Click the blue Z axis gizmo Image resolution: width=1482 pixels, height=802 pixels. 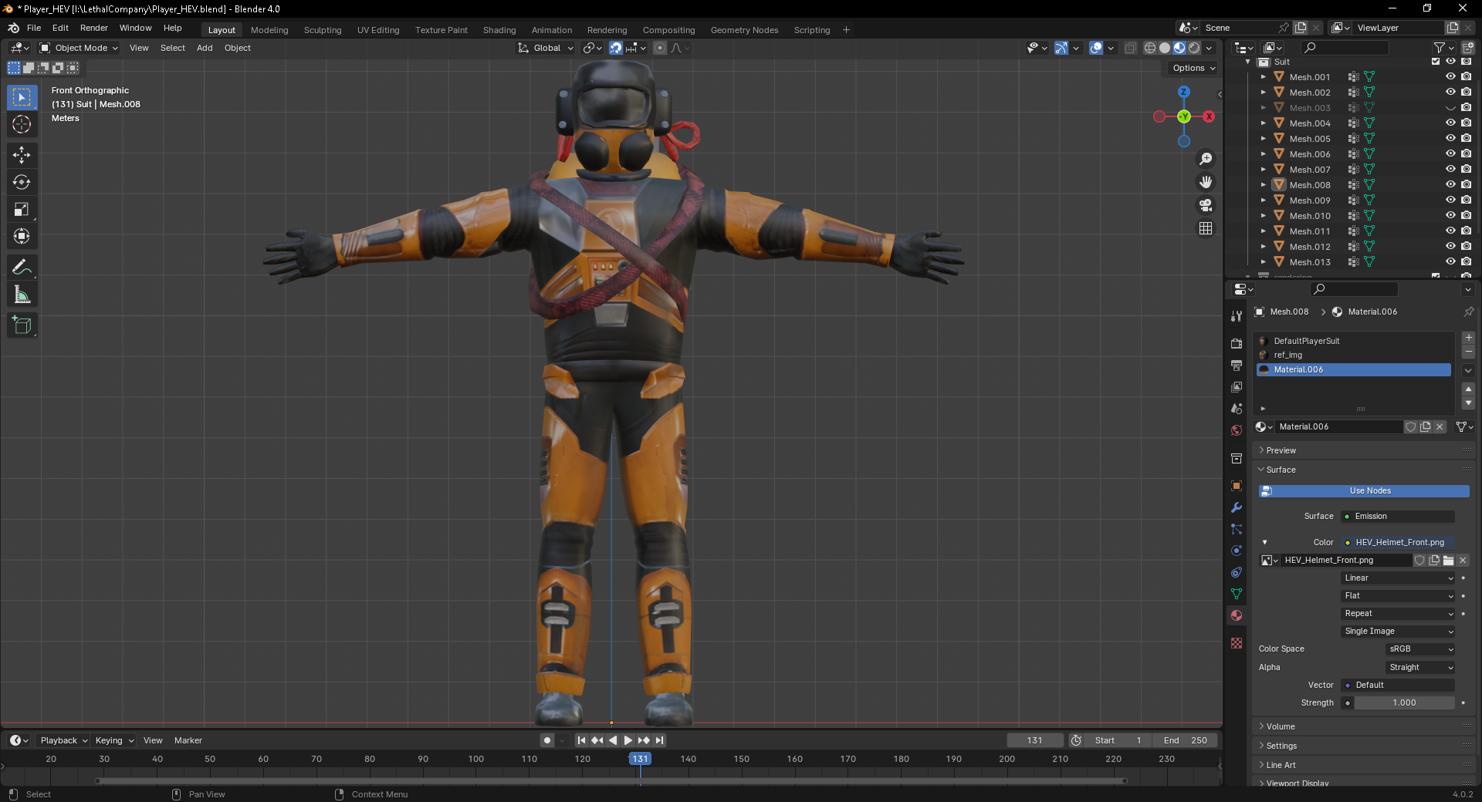coord(1184,92)
